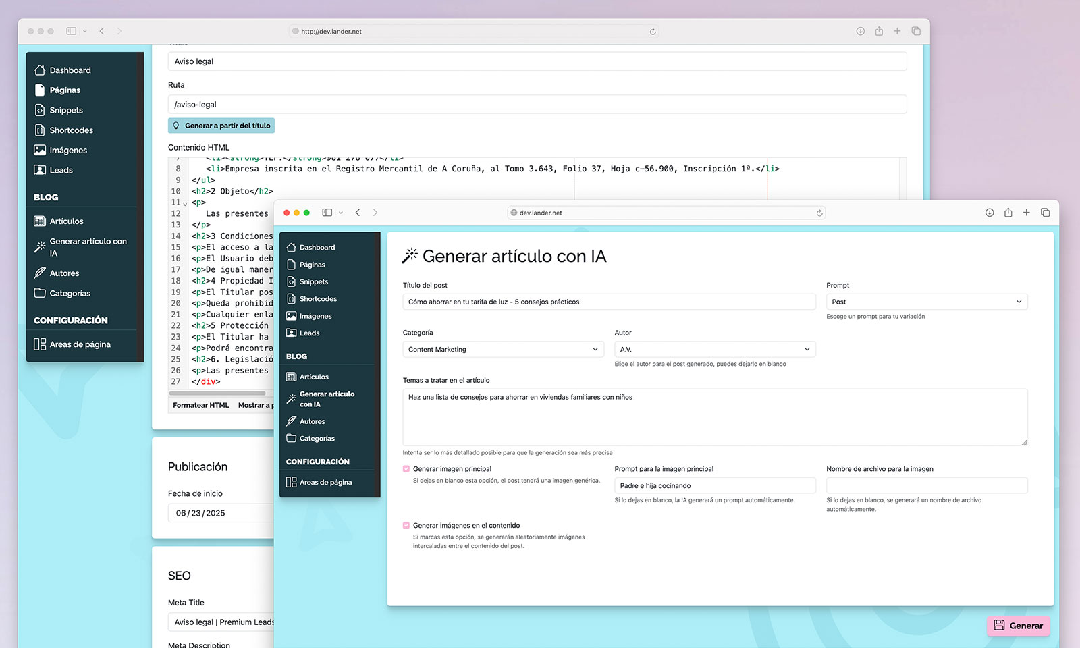Go back in front browser window

pos(358,213)
